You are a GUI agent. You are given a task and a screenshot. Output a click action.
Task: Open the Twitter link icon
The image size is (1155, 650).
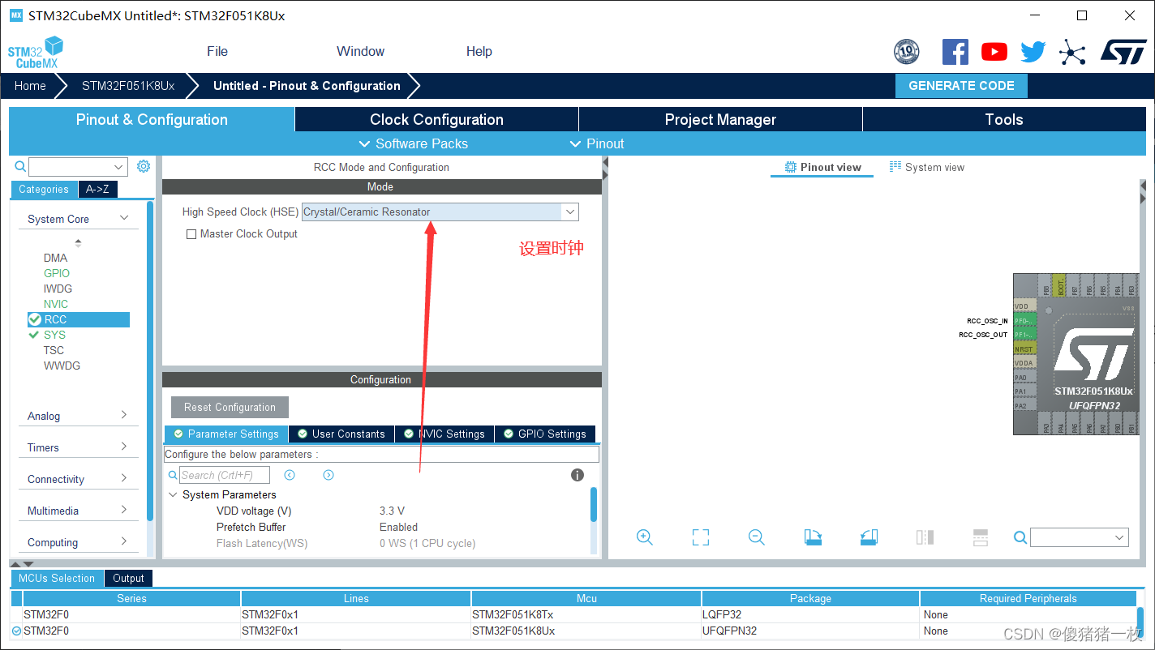tap(1033, 52)
